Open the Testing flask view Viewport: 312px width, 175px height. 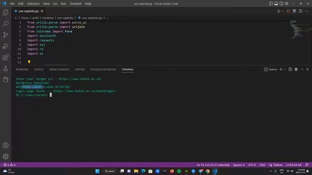tap(5, 69)
